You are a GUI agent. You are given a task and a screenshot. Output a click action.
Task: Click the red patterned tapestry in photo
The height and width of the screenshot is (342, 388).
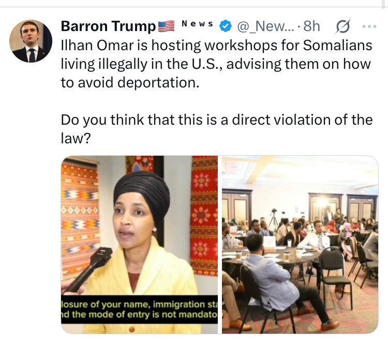pyautogui.click(x=204, y=215)
